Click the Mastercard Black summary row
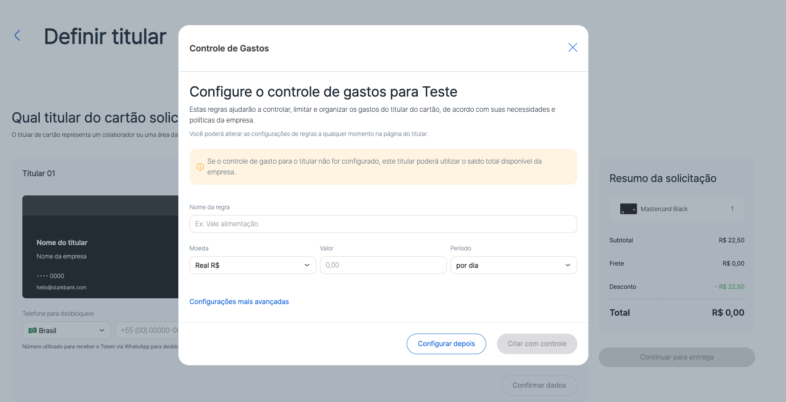The width and height of the screenshot is (786, 402). tap(677, 209)
